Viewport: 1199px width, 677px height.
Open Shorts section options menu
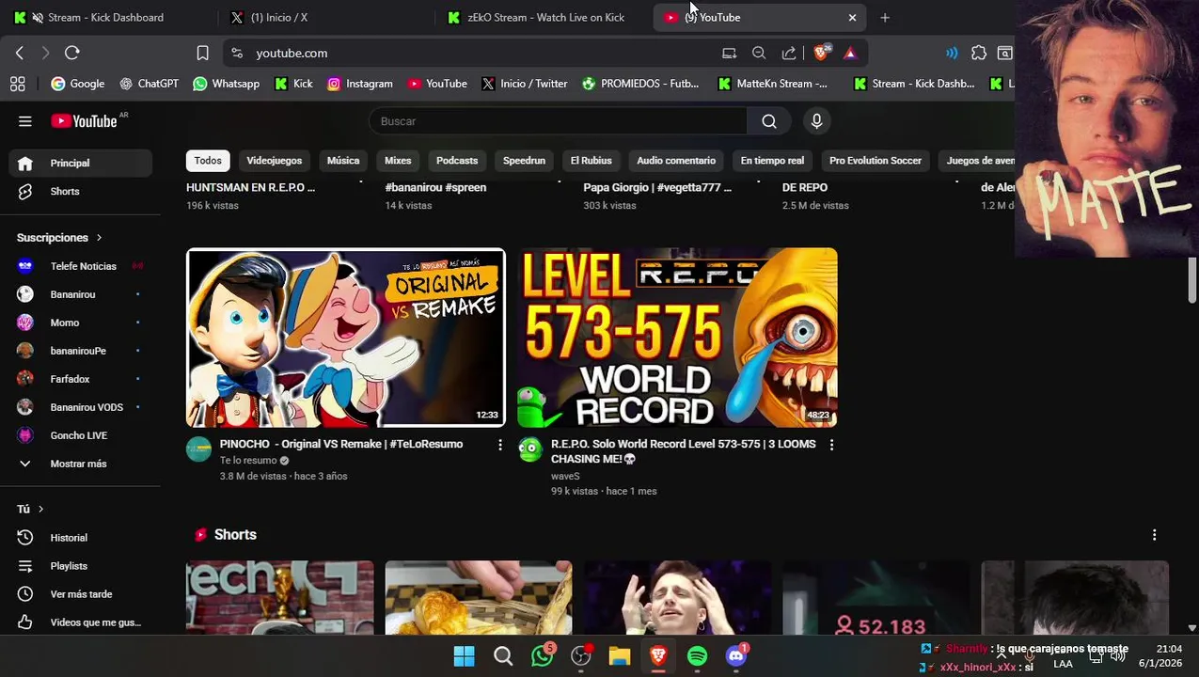[x=1154, y=535]
